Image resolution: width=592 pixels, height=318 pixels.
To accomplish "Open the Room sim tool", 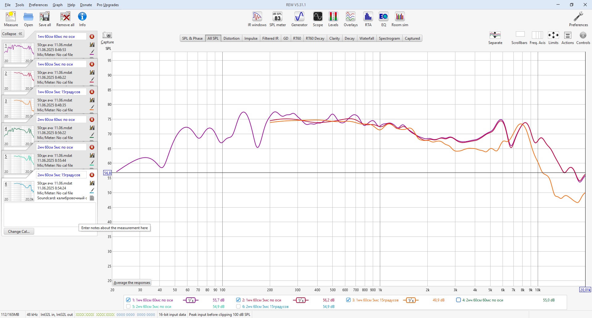I will [400, 19].
